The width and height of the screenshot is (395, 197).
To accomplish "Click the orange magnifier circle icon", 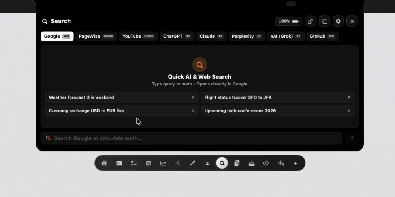I will point(199,65).
